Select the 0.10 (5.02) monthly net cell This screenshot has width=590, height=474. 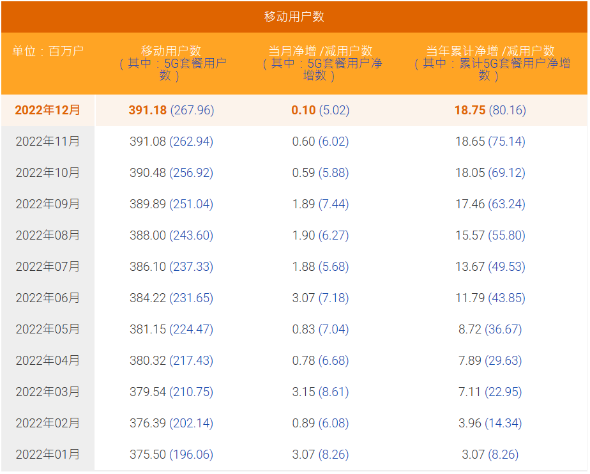(321, 110)
